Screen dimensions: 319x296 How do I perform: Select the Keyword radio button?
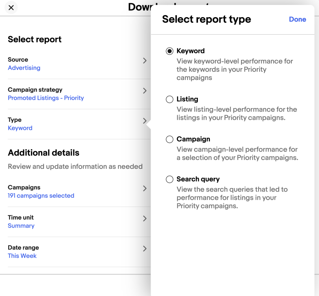(170, 51)
